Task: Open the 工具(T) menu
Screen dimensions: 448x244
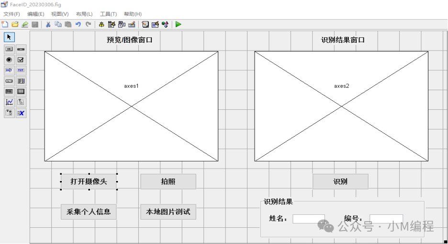Action: click(x=108, y=14)
